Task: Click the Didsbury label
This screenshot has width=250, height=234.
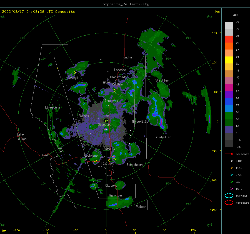Action: [105, 125]
